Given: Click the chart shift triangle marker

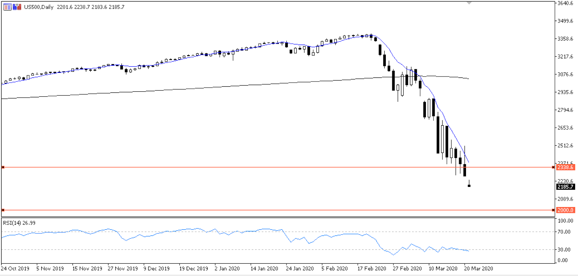Looking at the screenshot, I should [469, 3].
